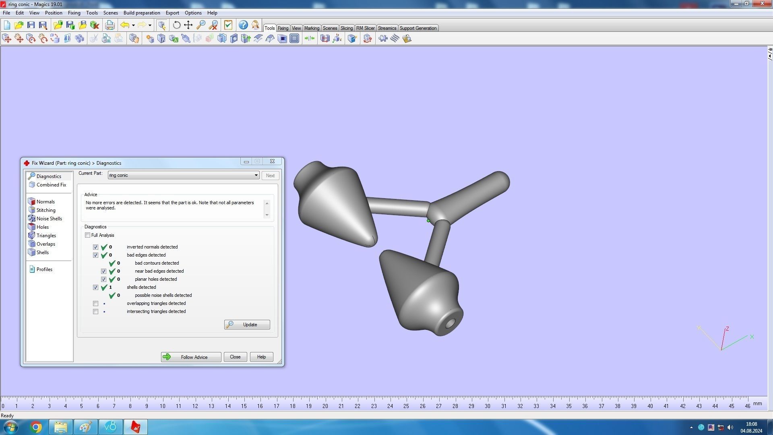Open Combined Fix in wizard sidebar
Image resolution: width=773 pixels, height=435 pixels.
(x=51, y=185)
